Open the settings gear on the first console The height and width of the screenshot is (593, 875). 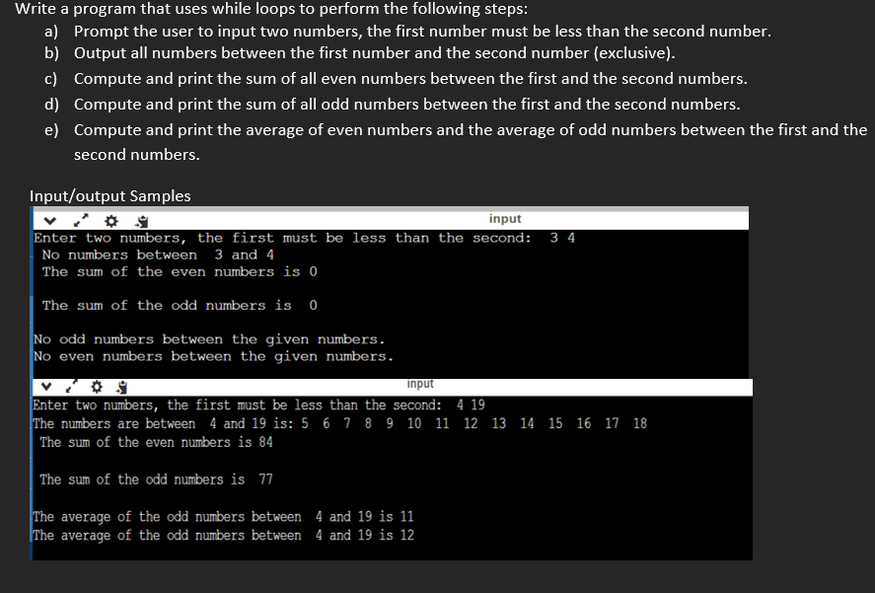(110, 221)
